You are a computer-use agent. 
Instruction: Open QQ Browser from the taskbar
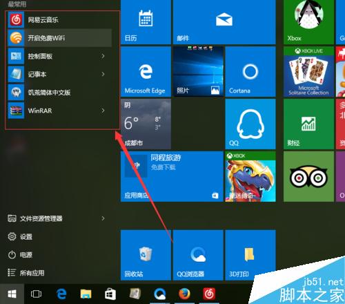coord(159,294)
